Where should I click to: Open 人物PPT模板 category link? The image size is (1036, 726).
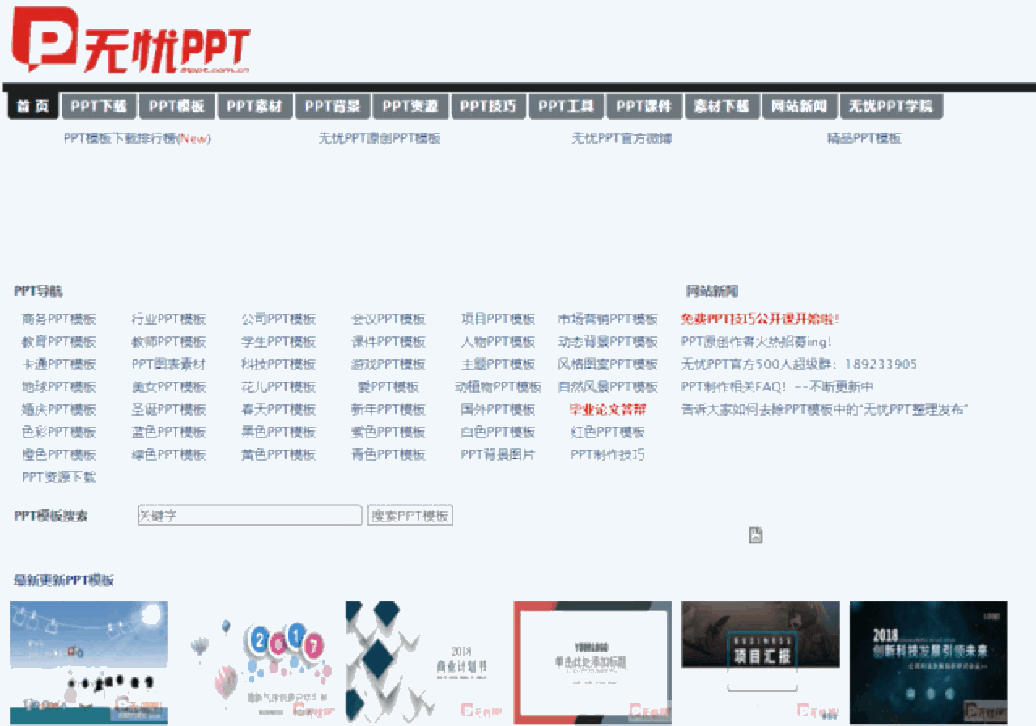point(498,342)
